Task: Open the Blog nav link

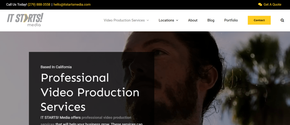Action: pyautogui.click(x=211, y=20)
